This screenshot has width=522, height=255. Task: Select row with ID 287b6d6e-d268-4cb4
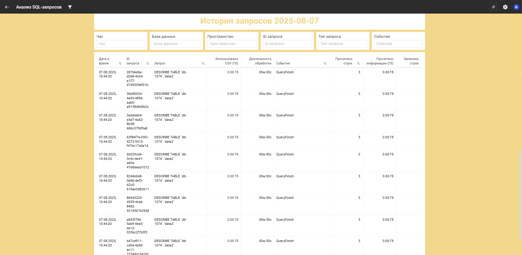tap(137, 79)
